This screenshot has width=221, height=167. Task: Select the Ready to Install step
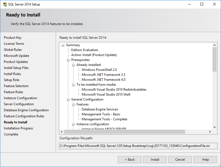click(16, 122)
